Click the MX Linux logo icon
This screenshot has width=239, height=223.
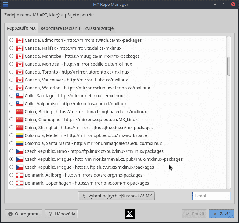coord(129,214)
